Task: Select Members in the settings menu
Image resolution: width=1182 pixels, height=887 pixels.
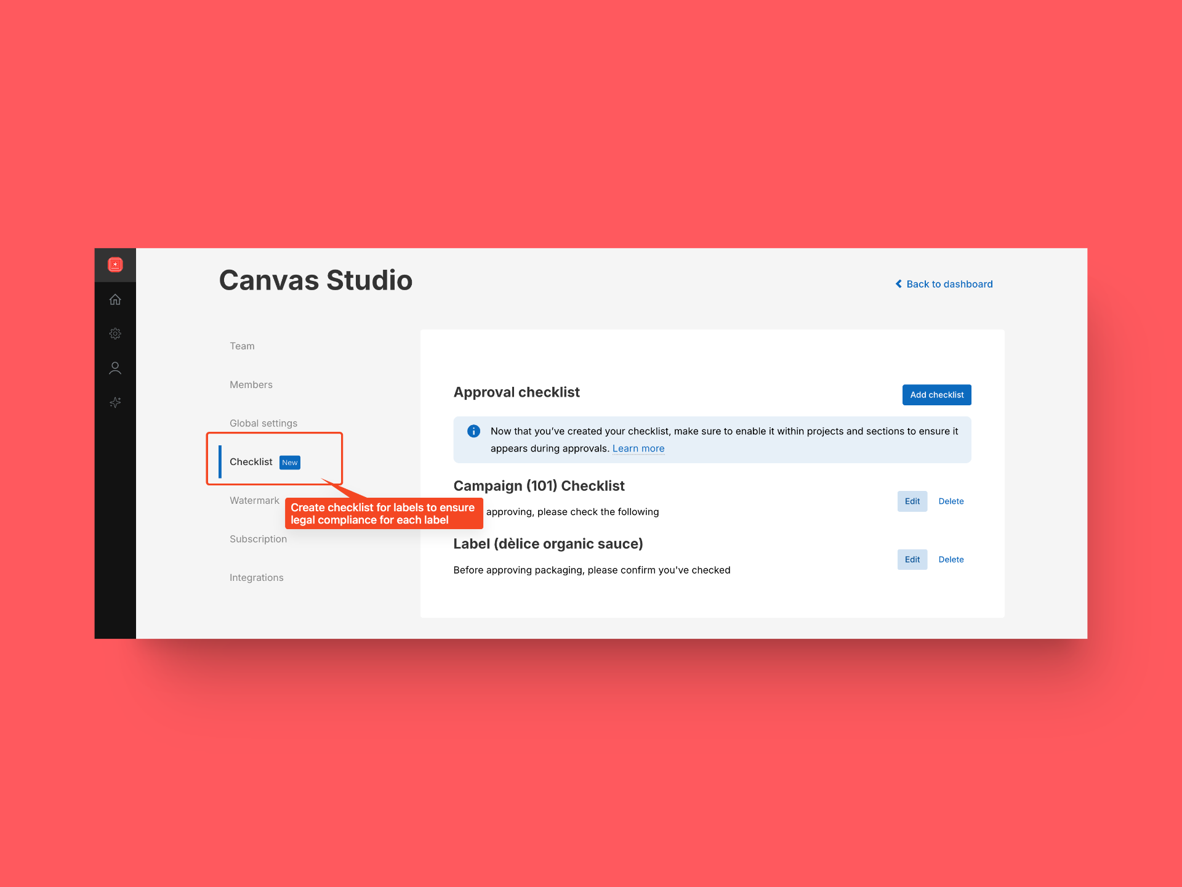Action: tap(251, 384)
